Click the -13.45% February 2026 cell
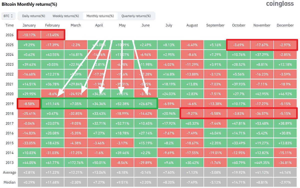300x188 pixels. click(52, 35)
